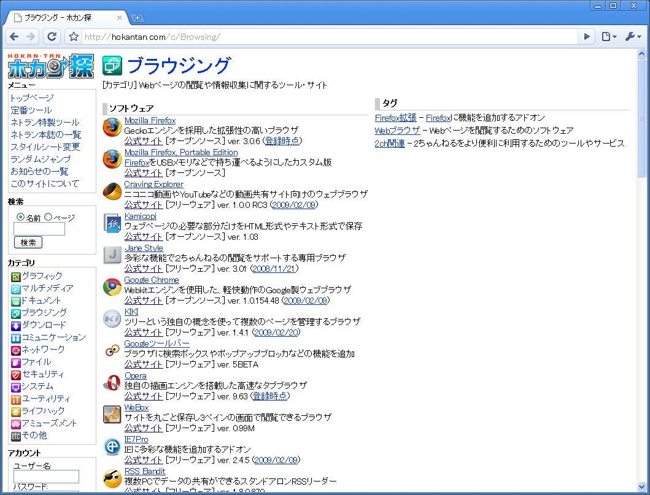Open the Opera title link
The width and height of the screenshot is (650, 495).
136,376
